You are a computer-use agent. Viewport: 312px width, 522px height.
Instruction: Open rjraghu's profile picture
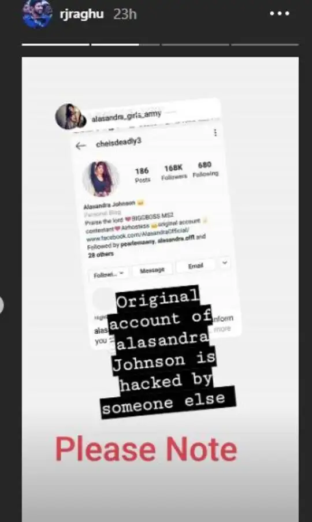(x=37, y=14)
